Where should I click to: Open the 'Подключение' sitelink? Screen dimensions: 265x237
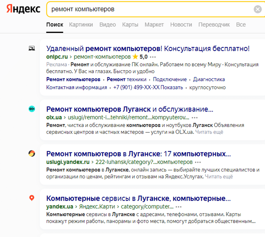pyautogui.click(x=170, y=79)
